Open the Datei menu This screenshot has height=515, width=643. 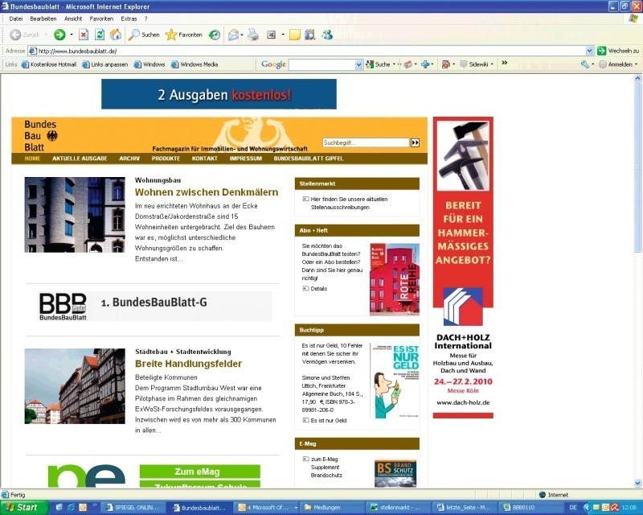16,19
